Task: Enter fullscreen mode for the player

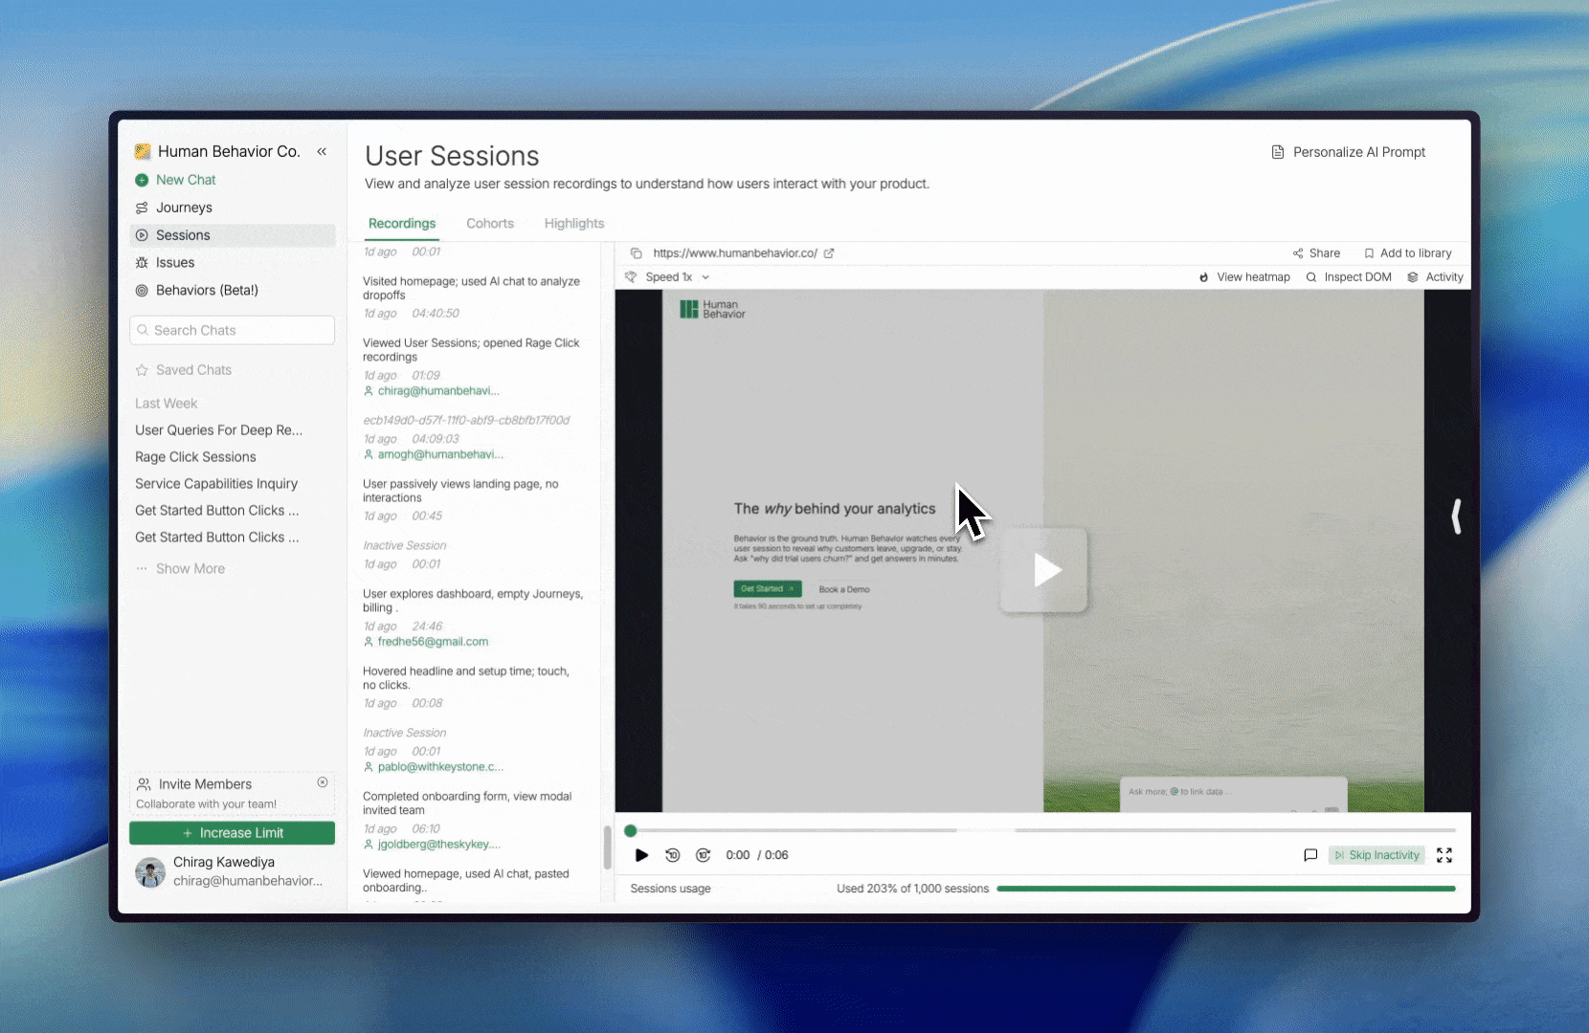Action: [x=1444, y=855]
